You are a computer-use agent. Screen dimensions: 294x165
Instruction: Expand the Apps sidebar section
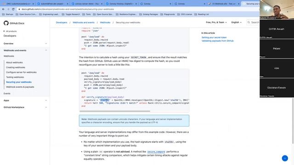[x=25, y=100]
